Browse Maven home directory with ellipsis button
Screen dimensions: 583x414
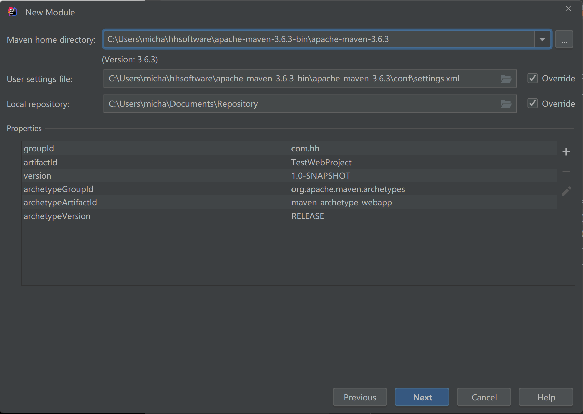tap(564, 39)
